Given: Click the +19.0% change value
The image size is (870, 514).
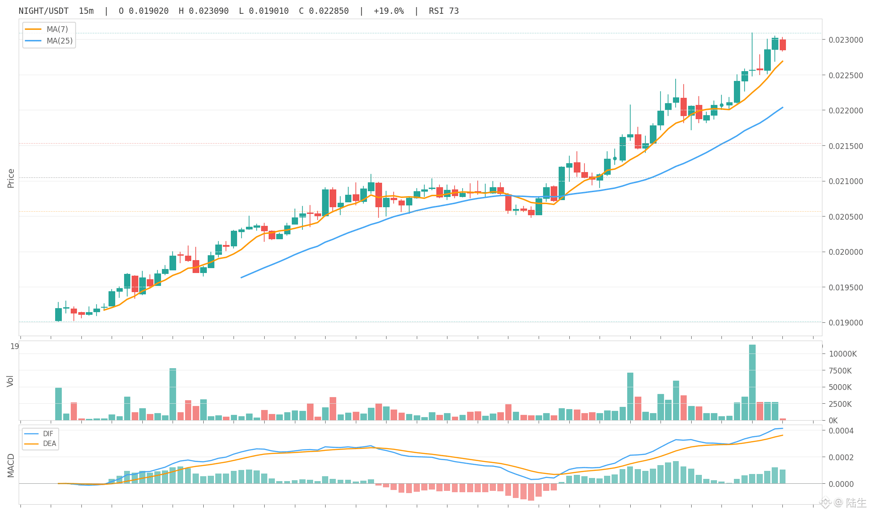Looking at the screenshot, I should pyautogui.click(x=389, y=11).
